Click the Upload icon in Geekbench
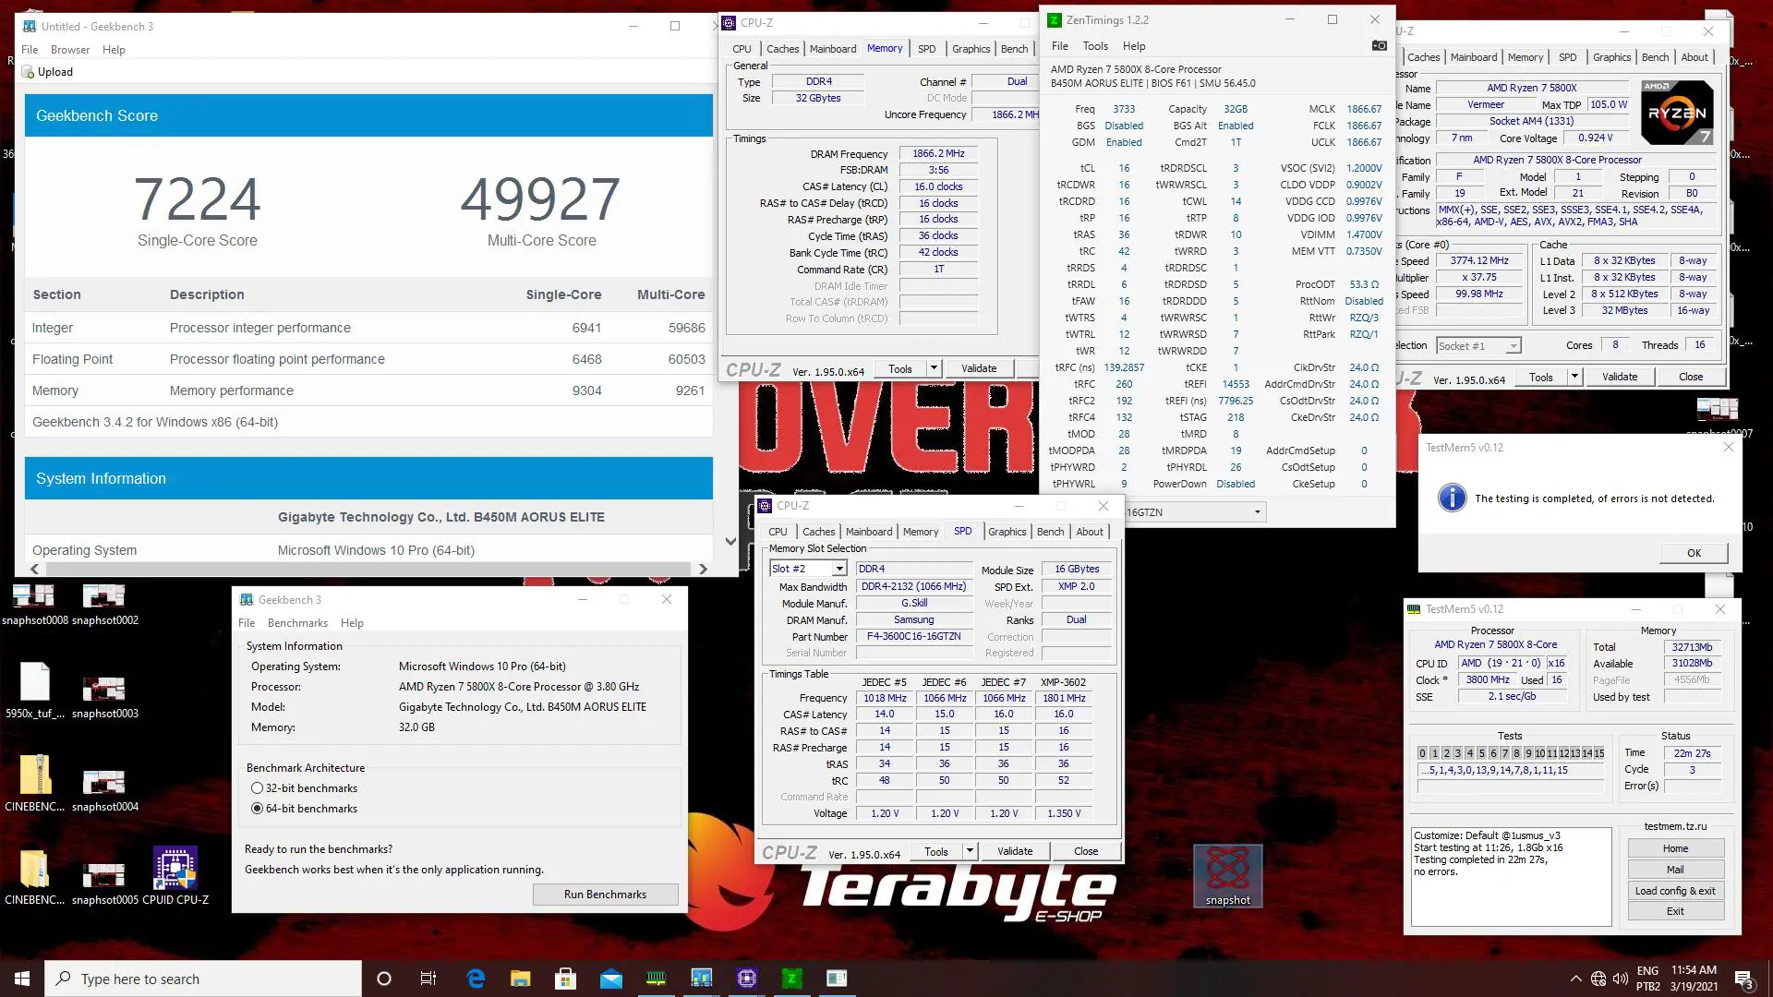The image size is (1773, 997). [x=29, y=72]
